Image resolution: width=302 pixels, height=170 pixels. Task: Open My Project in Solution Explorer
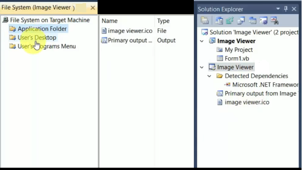click(239, 50)
